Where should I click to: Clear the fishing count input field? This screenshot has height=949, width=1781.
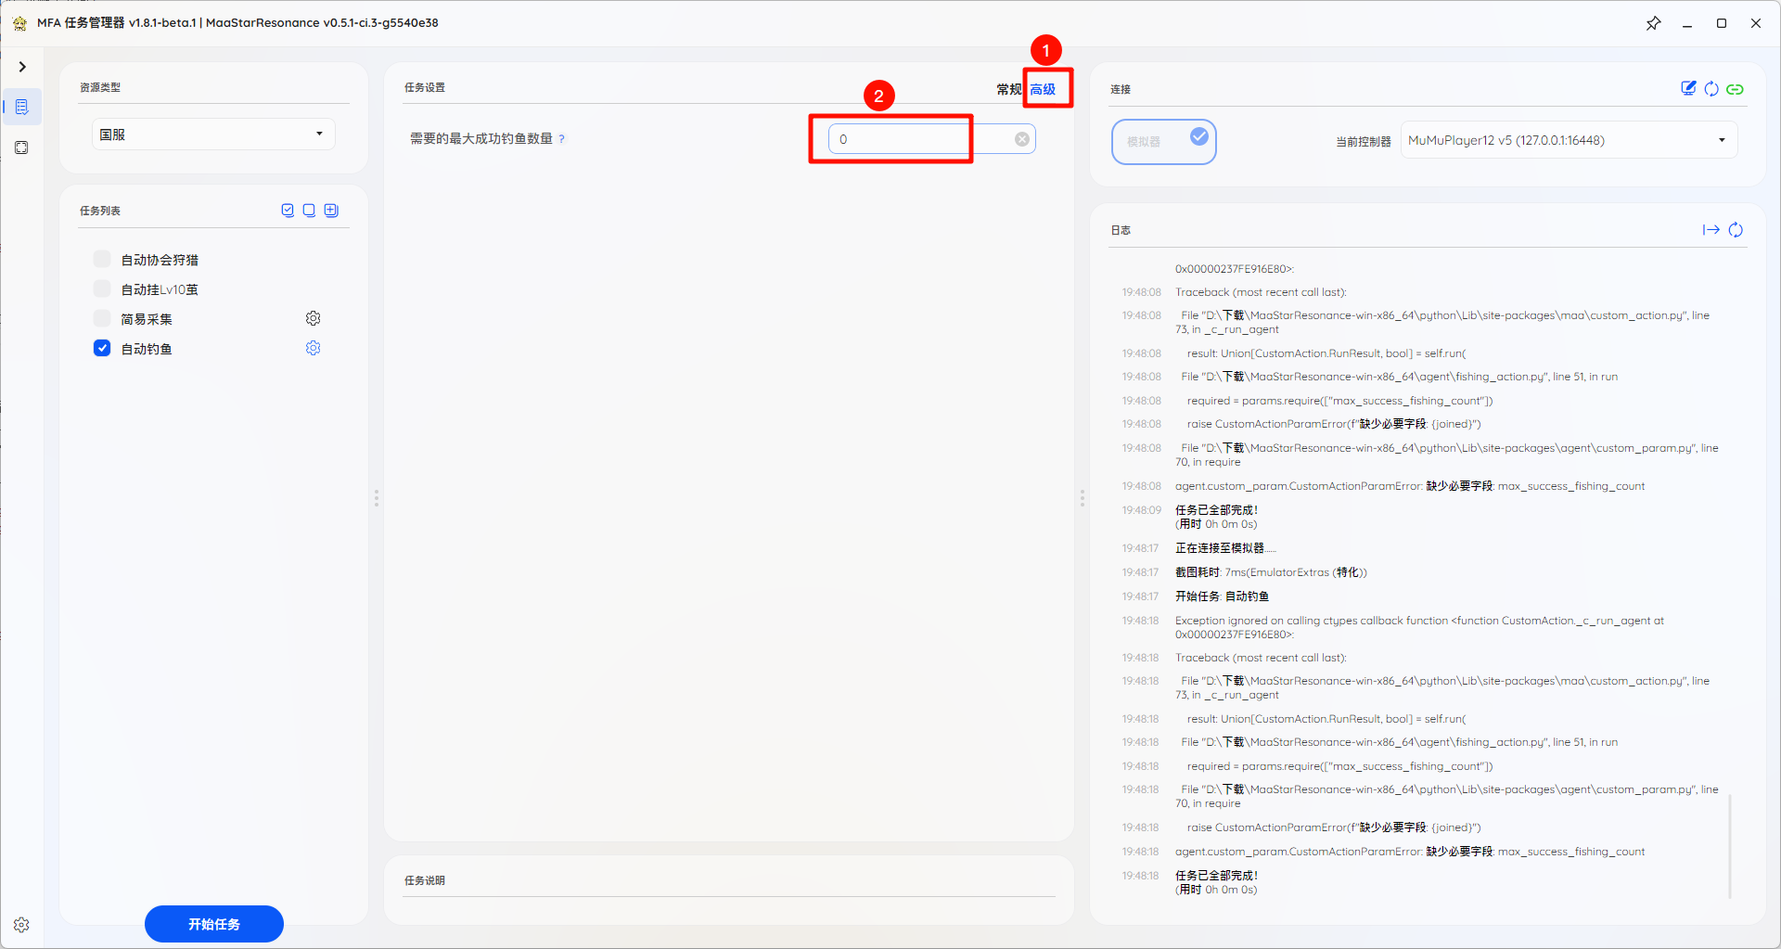[1021, 139]
